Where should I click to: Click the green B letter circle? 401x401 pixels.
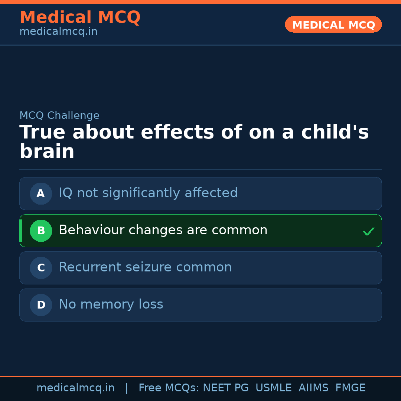point(41,231)
